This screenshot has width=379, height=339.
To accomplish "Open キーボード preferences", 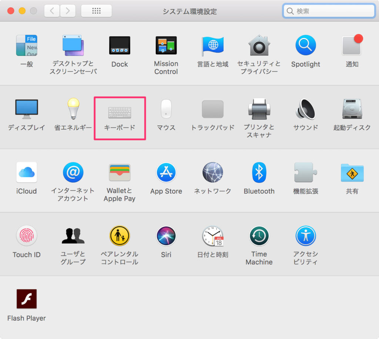I will coord(120,112).
